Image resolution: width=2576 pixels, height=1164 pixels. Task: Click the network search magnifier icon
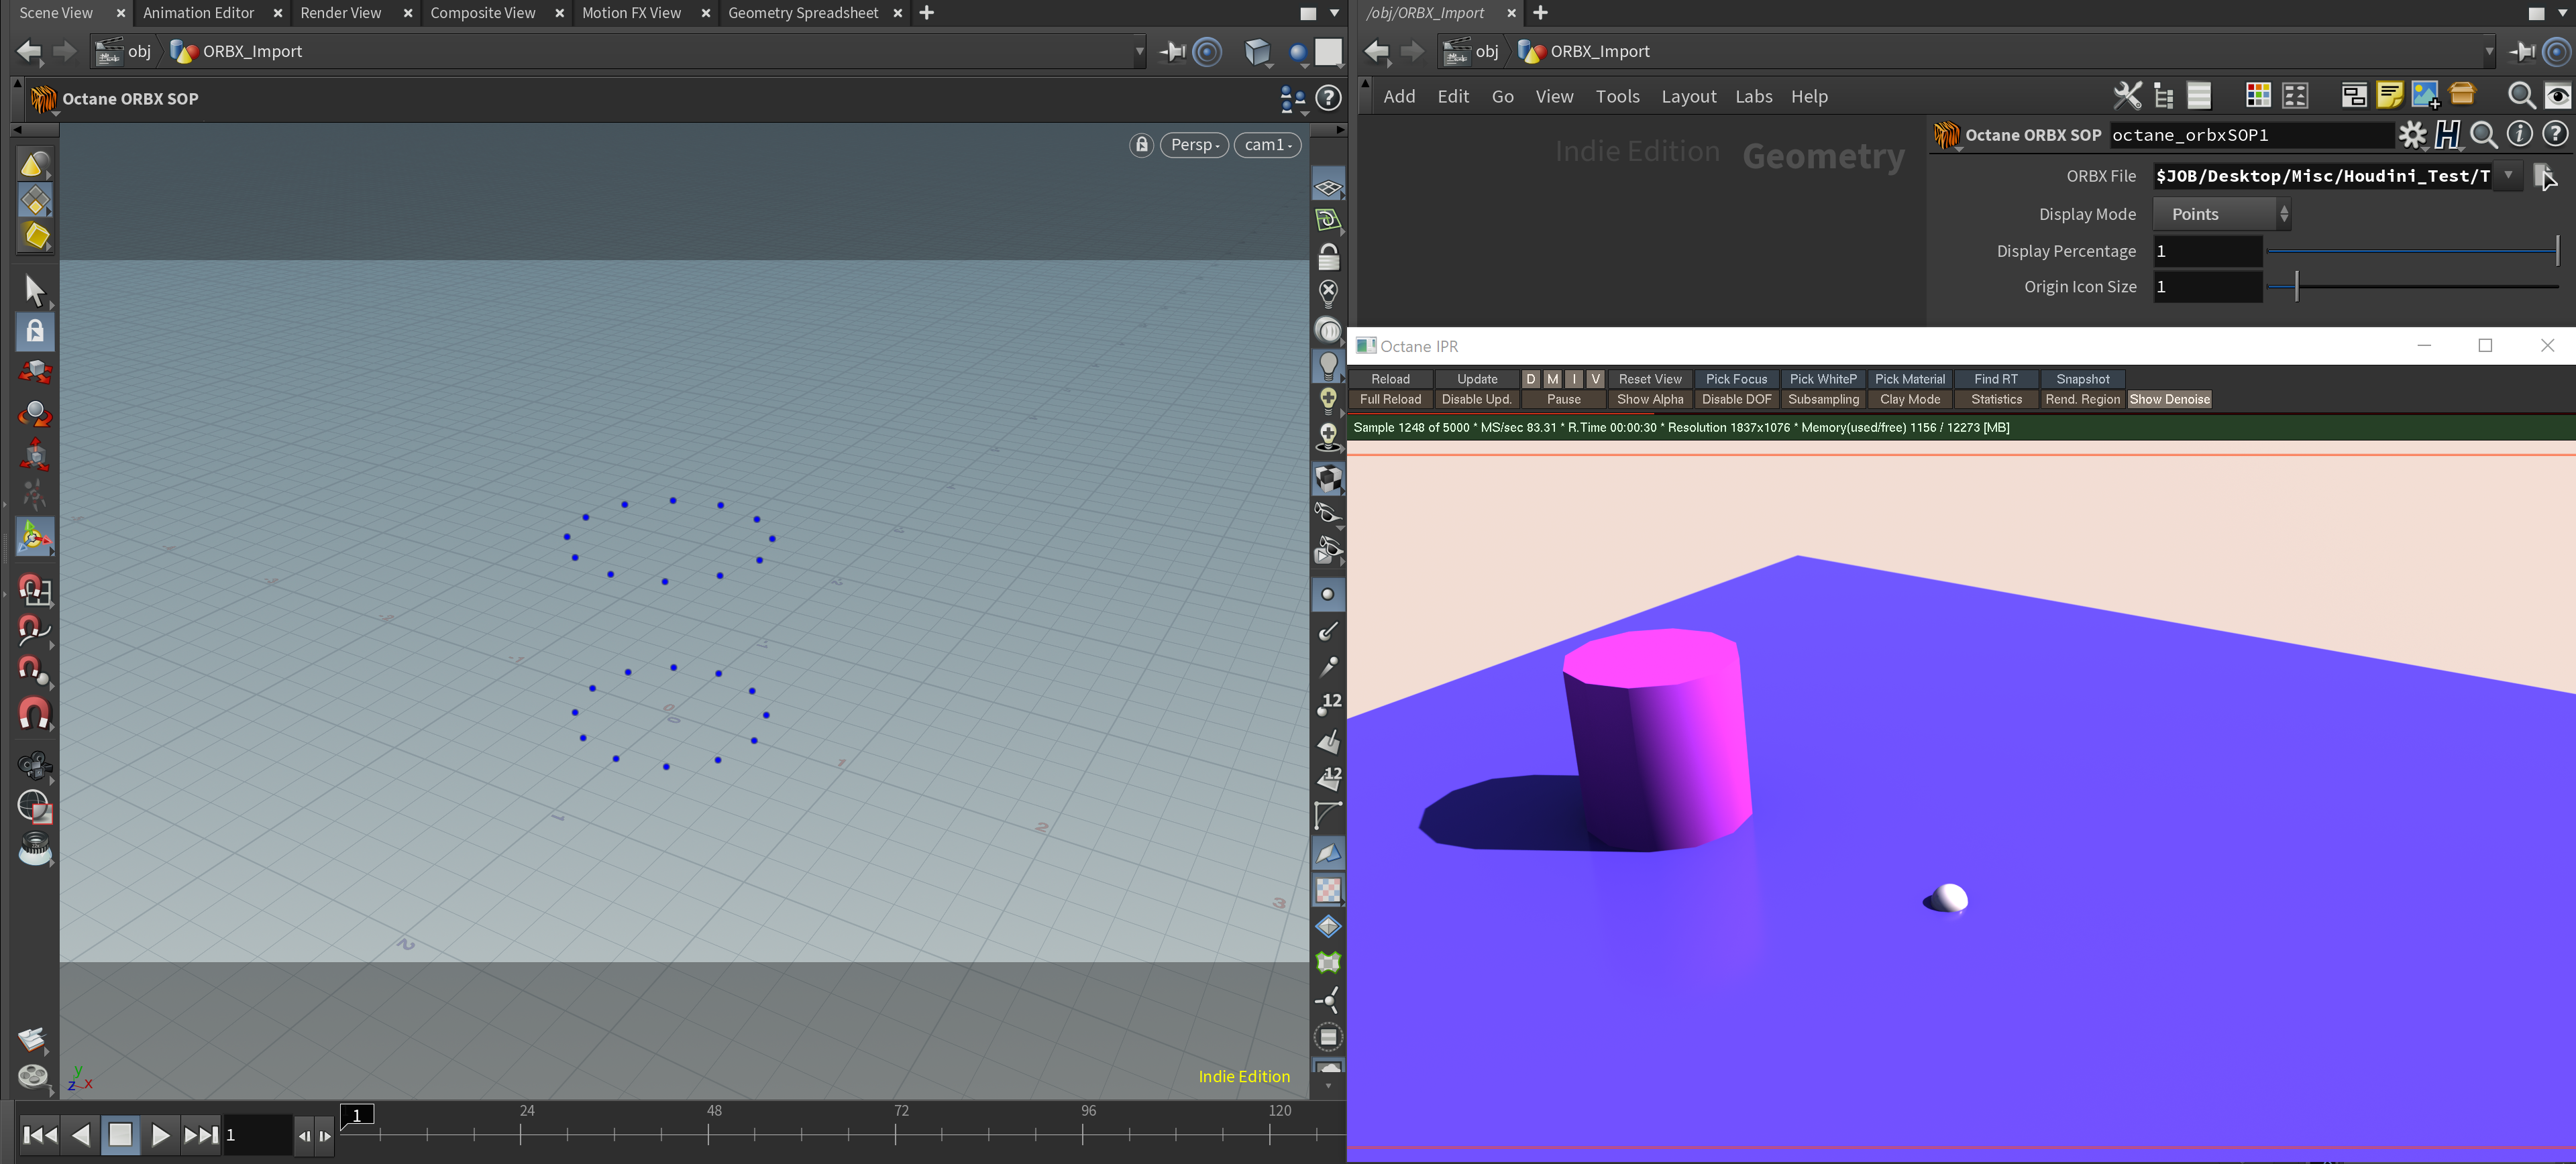tap(2521, 96)
